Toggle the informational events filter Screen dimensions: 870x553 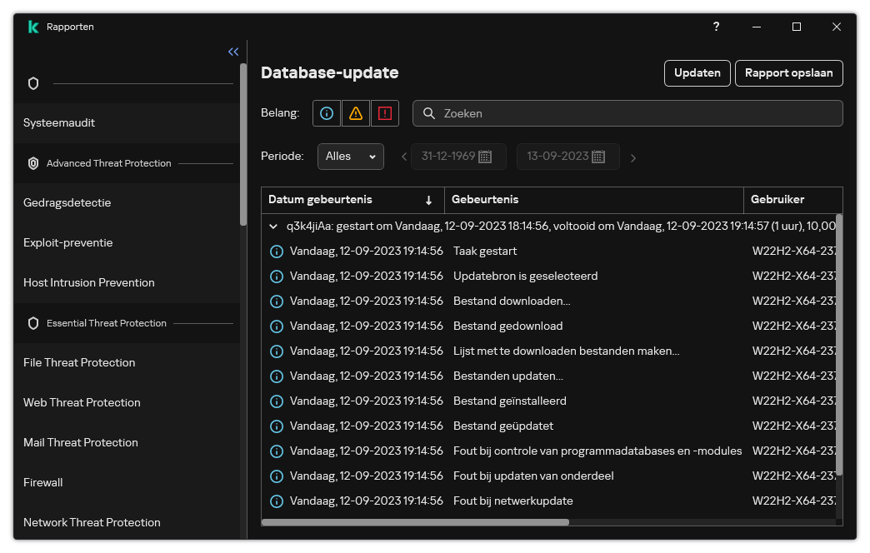point(327,113)
